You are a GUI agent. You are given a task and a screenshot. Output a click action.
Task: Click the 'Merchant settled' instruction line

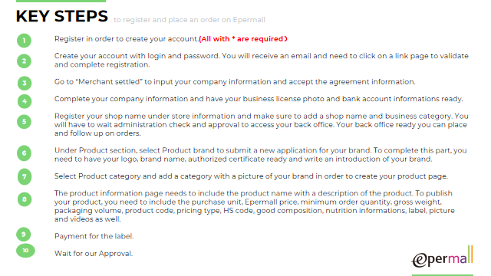(x=235, y=82)
